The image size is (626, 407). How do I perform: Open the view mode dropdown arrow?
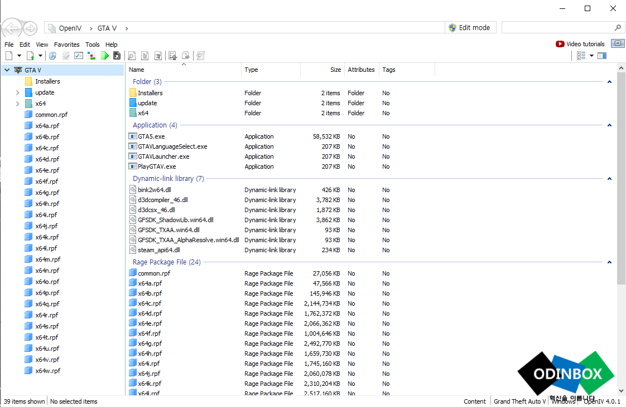coord(591,56)
